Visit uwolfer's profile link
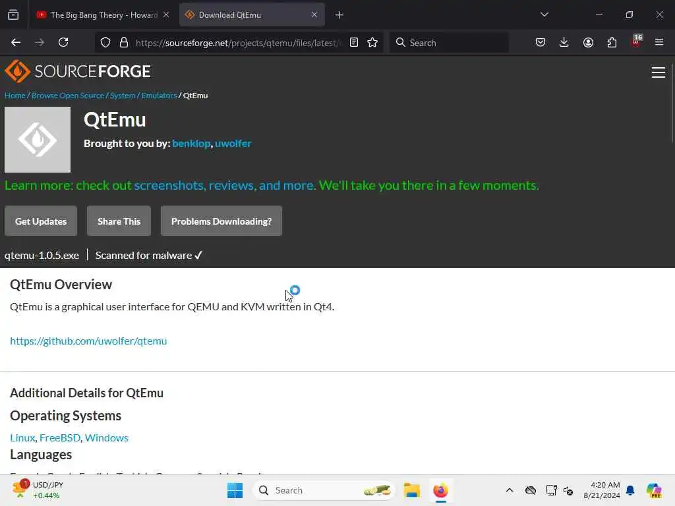Screen dimensions: 675x506 click(x=233, y=143)
